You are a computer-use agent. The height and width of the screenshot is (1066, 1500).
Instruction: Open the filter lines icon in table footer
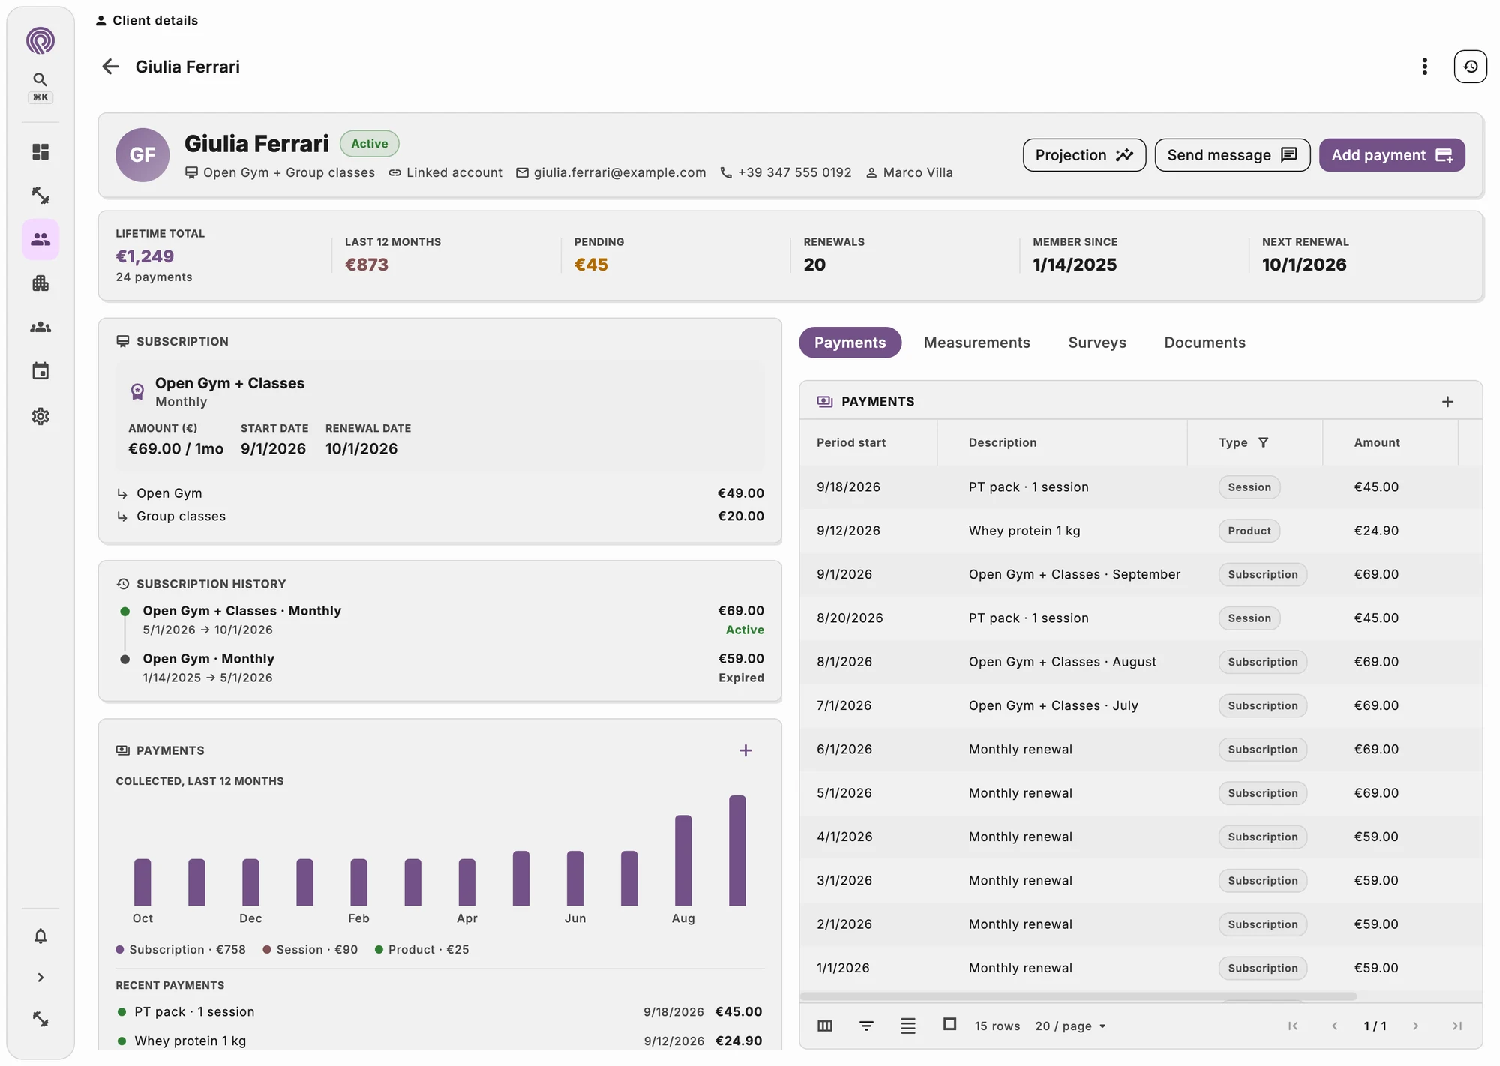pyautogui.click(x=866, y=1026)
